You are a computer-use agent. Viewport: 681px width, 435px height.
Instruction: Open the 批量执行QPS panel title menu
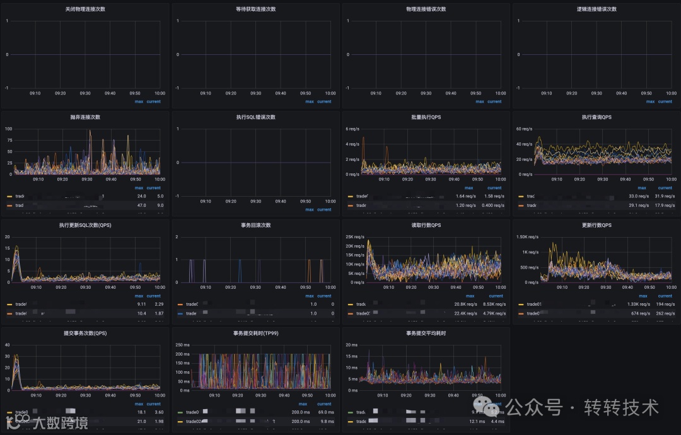click(426, 117)
